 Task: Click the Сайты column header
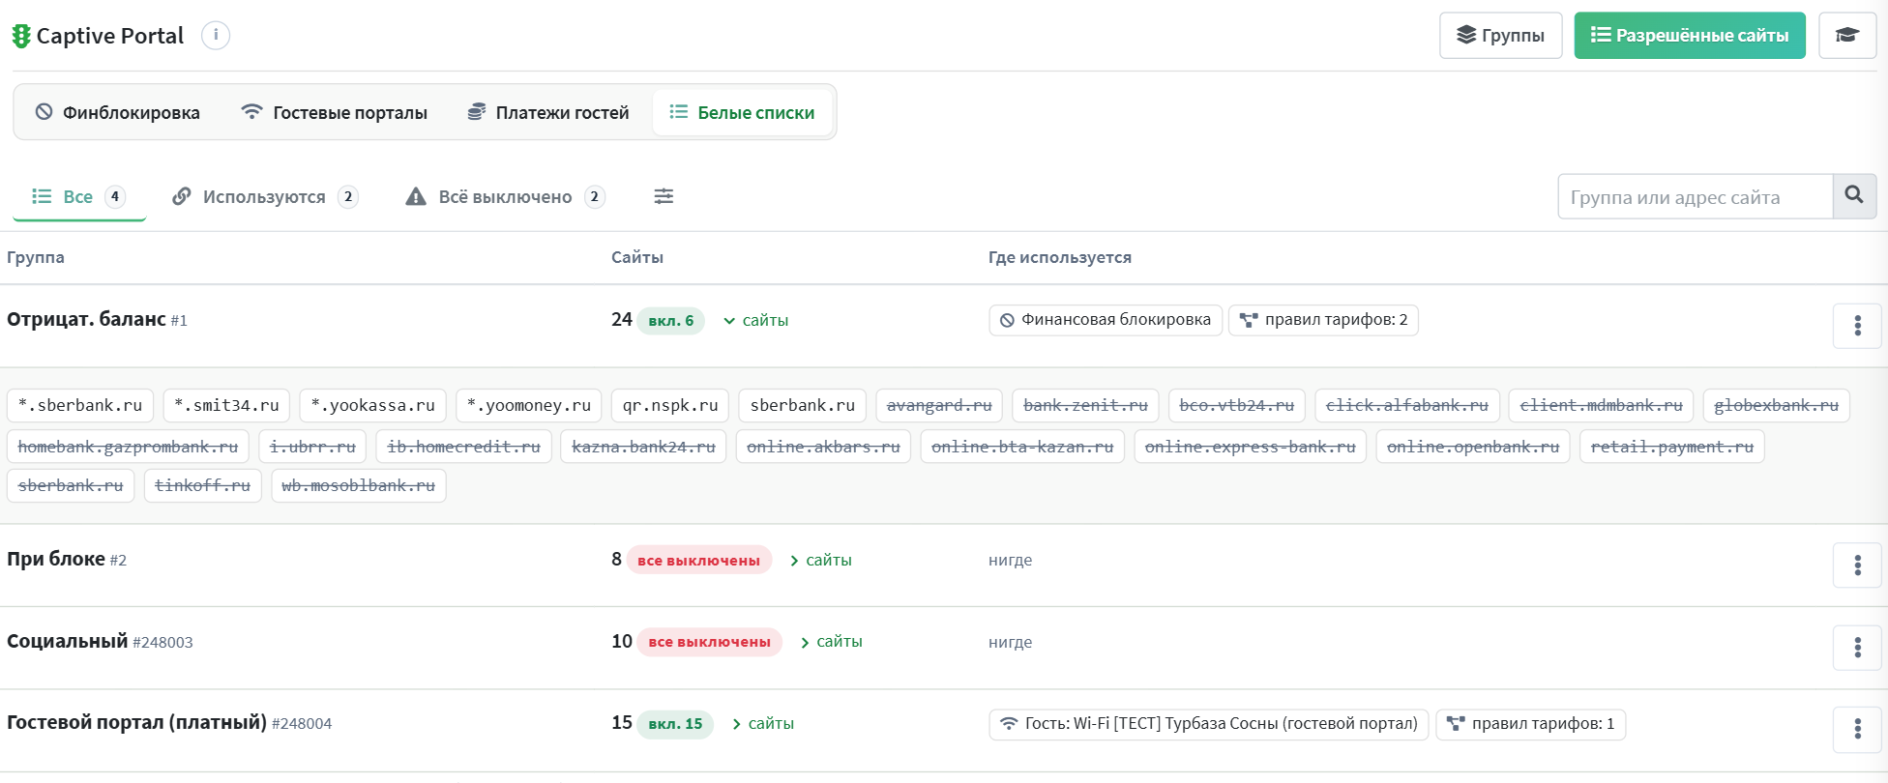point(637,257)
